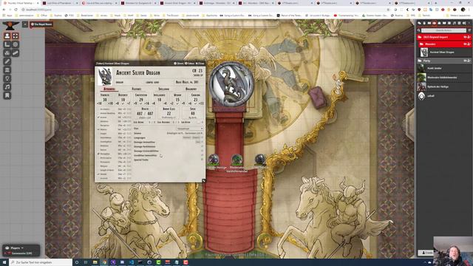Toggle Perception skill proficiency checkmark
The image size is (473, 266).
pyautogui.click(x=98, y=154)
